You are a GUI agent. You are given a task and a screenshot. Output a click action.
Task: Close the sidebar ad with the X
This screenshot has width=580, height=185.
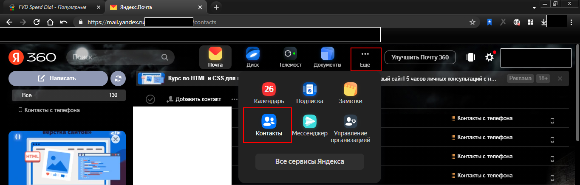[x=116, y=139]
